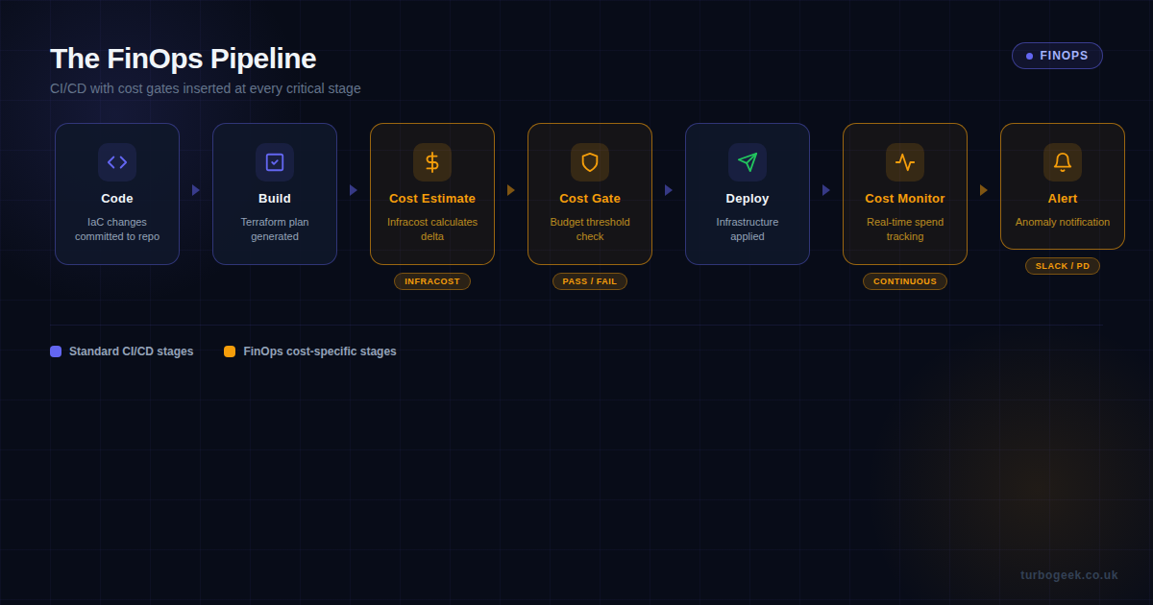1153x605 pixels.
Task: Click the INFRACOST badge under Cost Estimate
Action: pyautogui.click(x=432, y=281)
